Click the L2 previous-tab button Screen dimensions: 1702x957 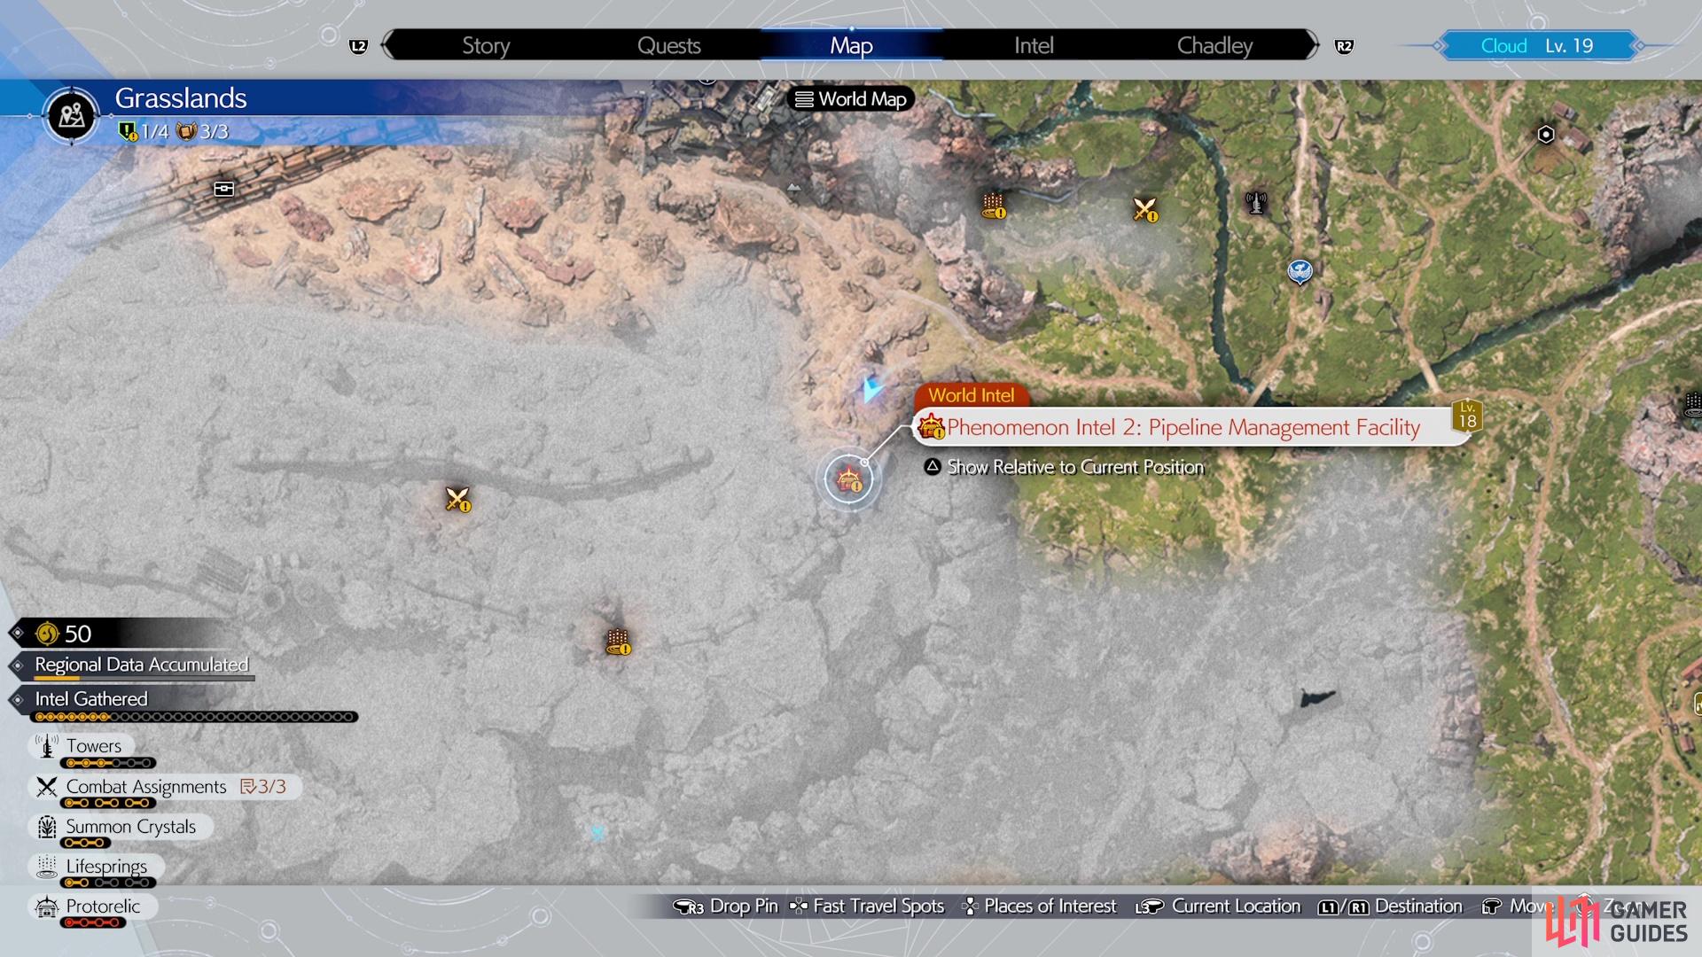pos(358,46)
